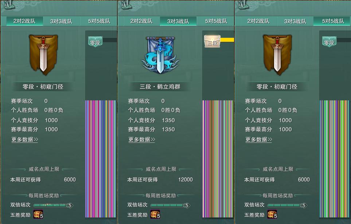This screenshot has height=224, width=351.
Task: Open 更多数据 link in middle panel
Action: pos(142,140)
